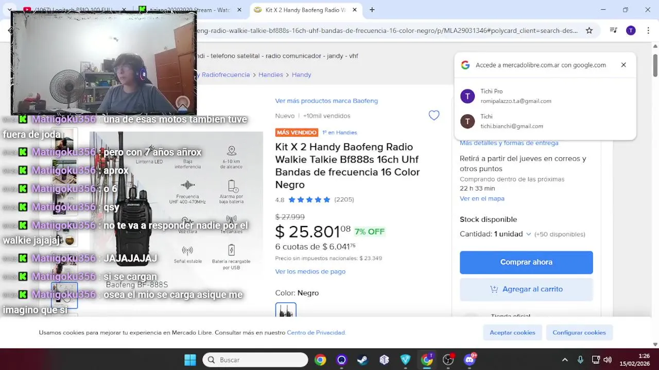The width and height of the screenshot is (659, 370).
Task: Open Google Chrome from the taskbar
Action: tap(320, 360)
